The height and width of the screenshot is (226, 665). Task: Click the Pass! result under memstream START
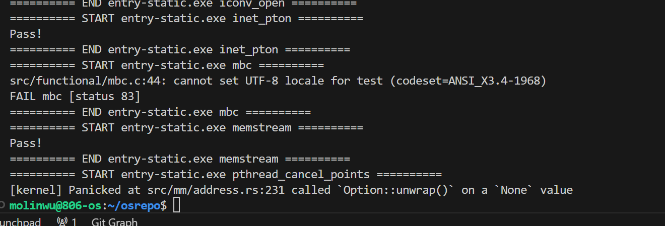(x=26, y=143)
